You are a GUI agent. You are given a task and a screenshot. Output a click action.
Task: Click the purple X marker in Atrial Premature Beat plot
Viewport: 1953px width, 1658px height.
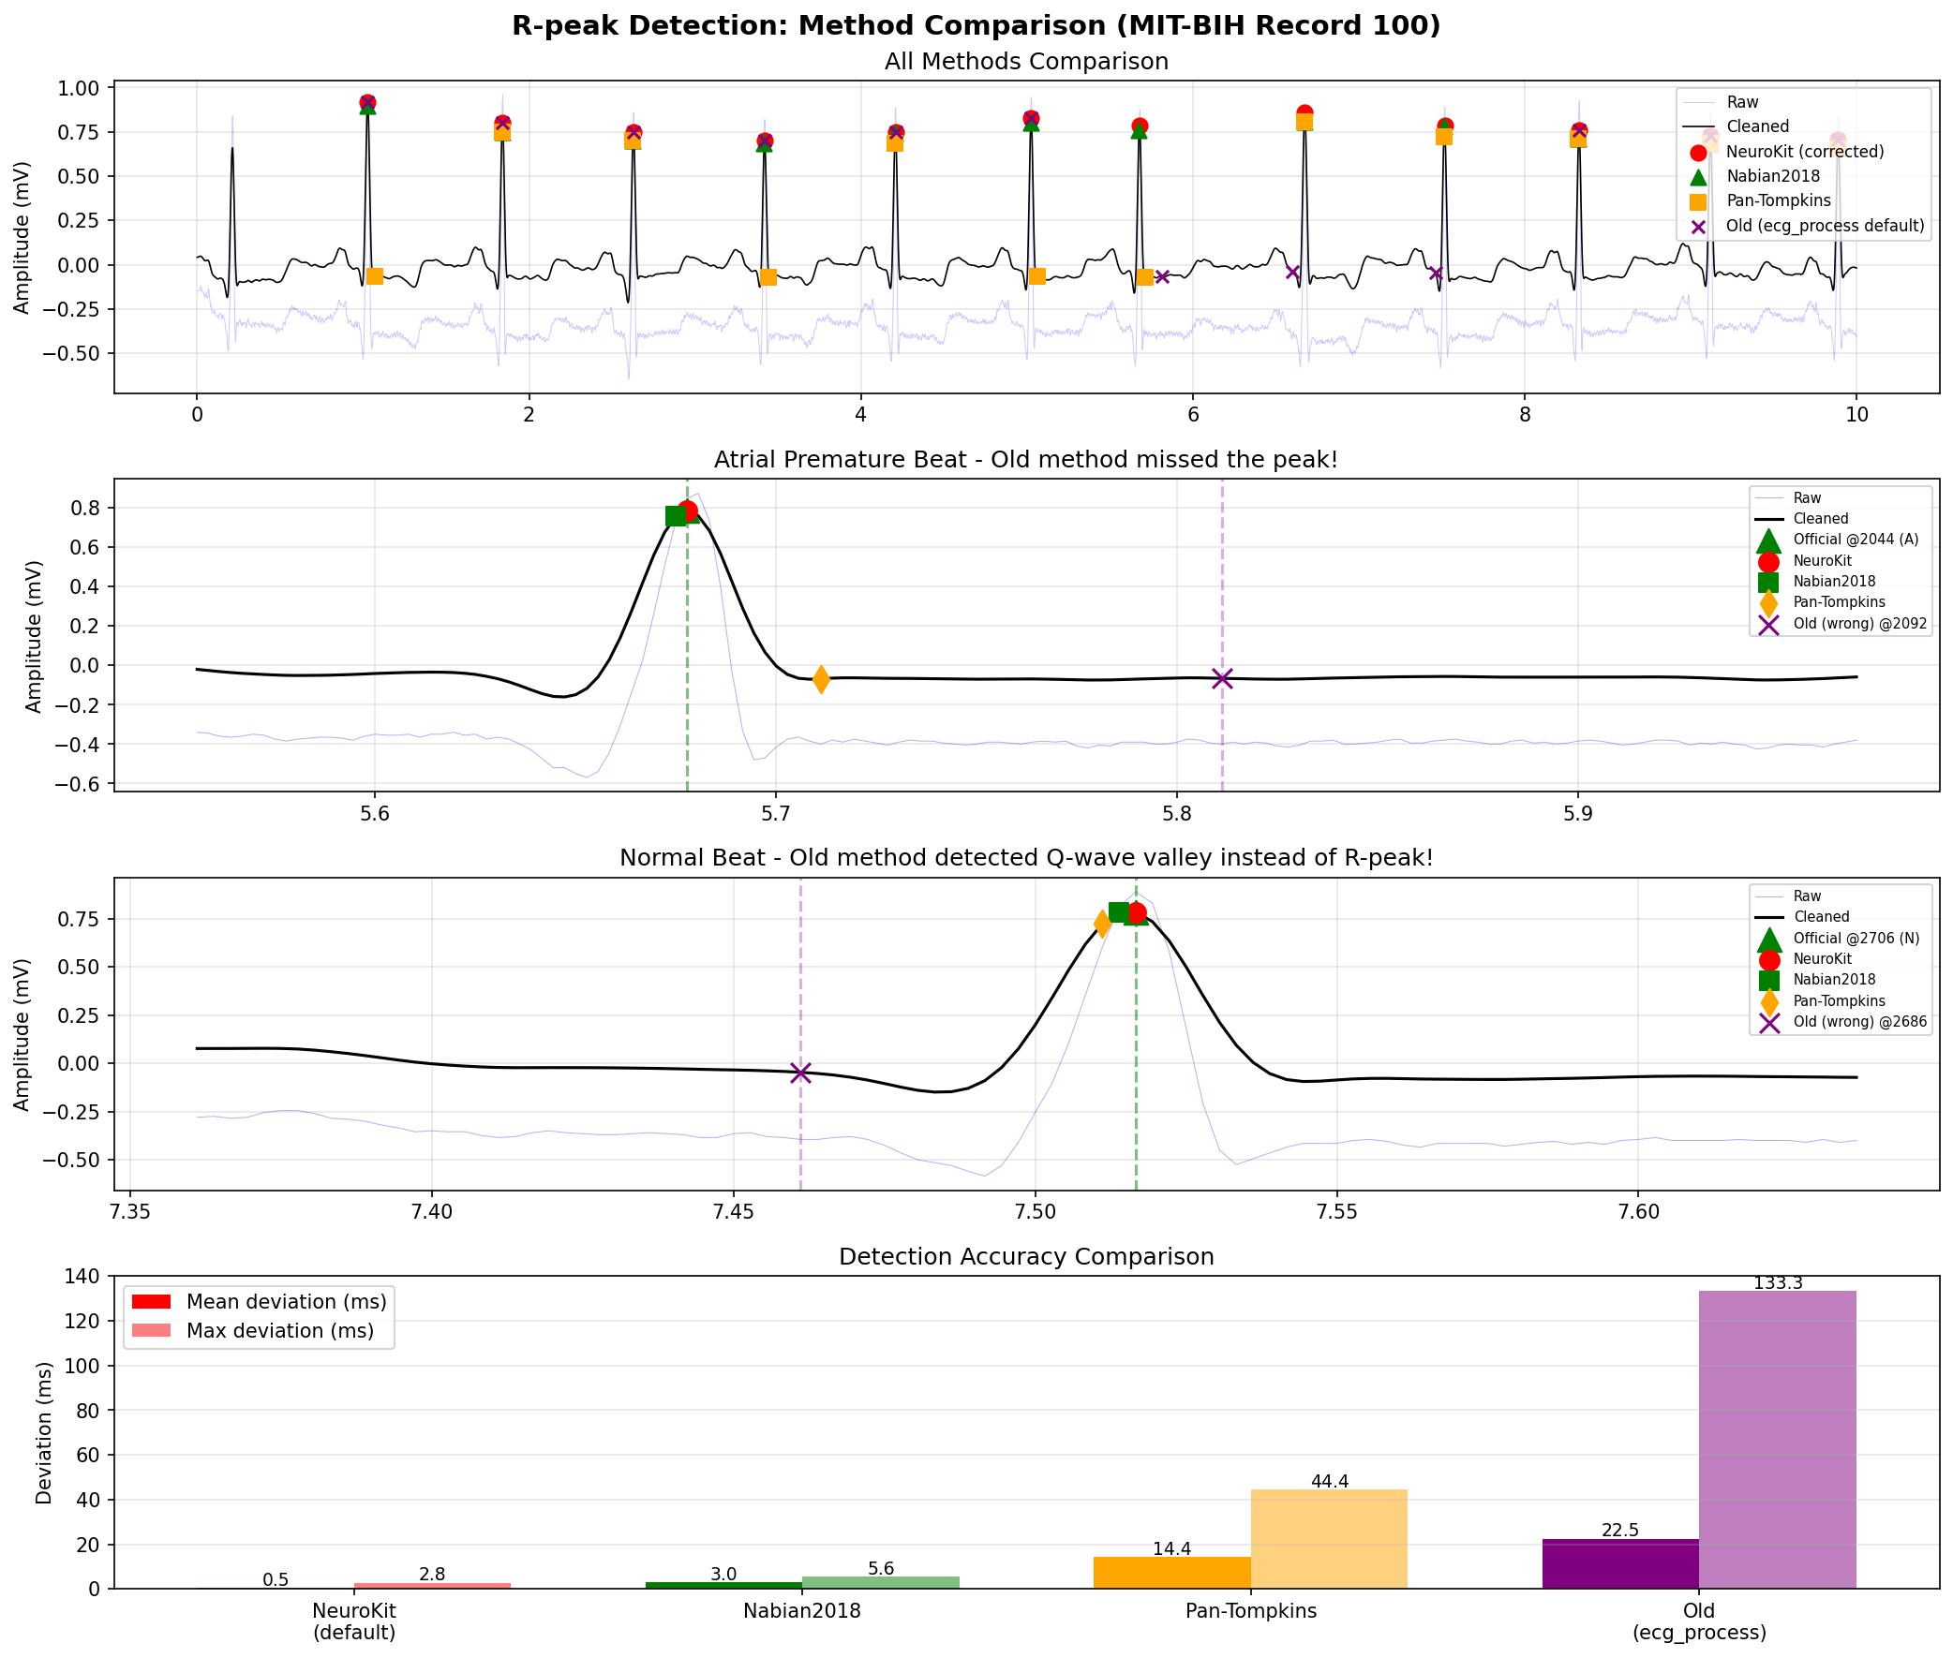coord(1222,678)
